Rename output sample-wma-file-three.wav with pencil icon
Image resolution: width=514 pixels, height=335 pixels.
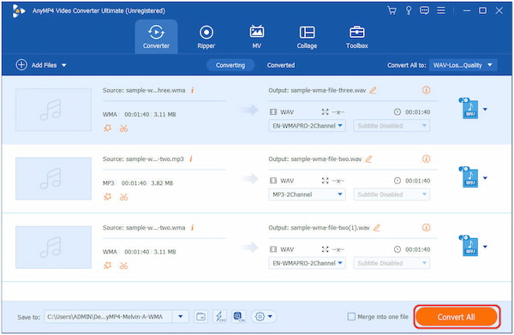373,91
